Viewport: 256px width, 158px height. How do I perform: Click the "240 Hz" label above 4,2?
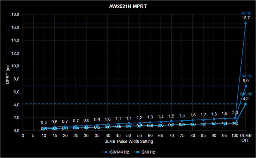click(x=246, y=94)
